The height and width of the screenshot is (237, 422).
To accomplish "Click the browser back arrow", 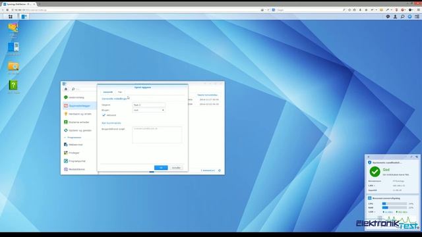I will [3, 10].
